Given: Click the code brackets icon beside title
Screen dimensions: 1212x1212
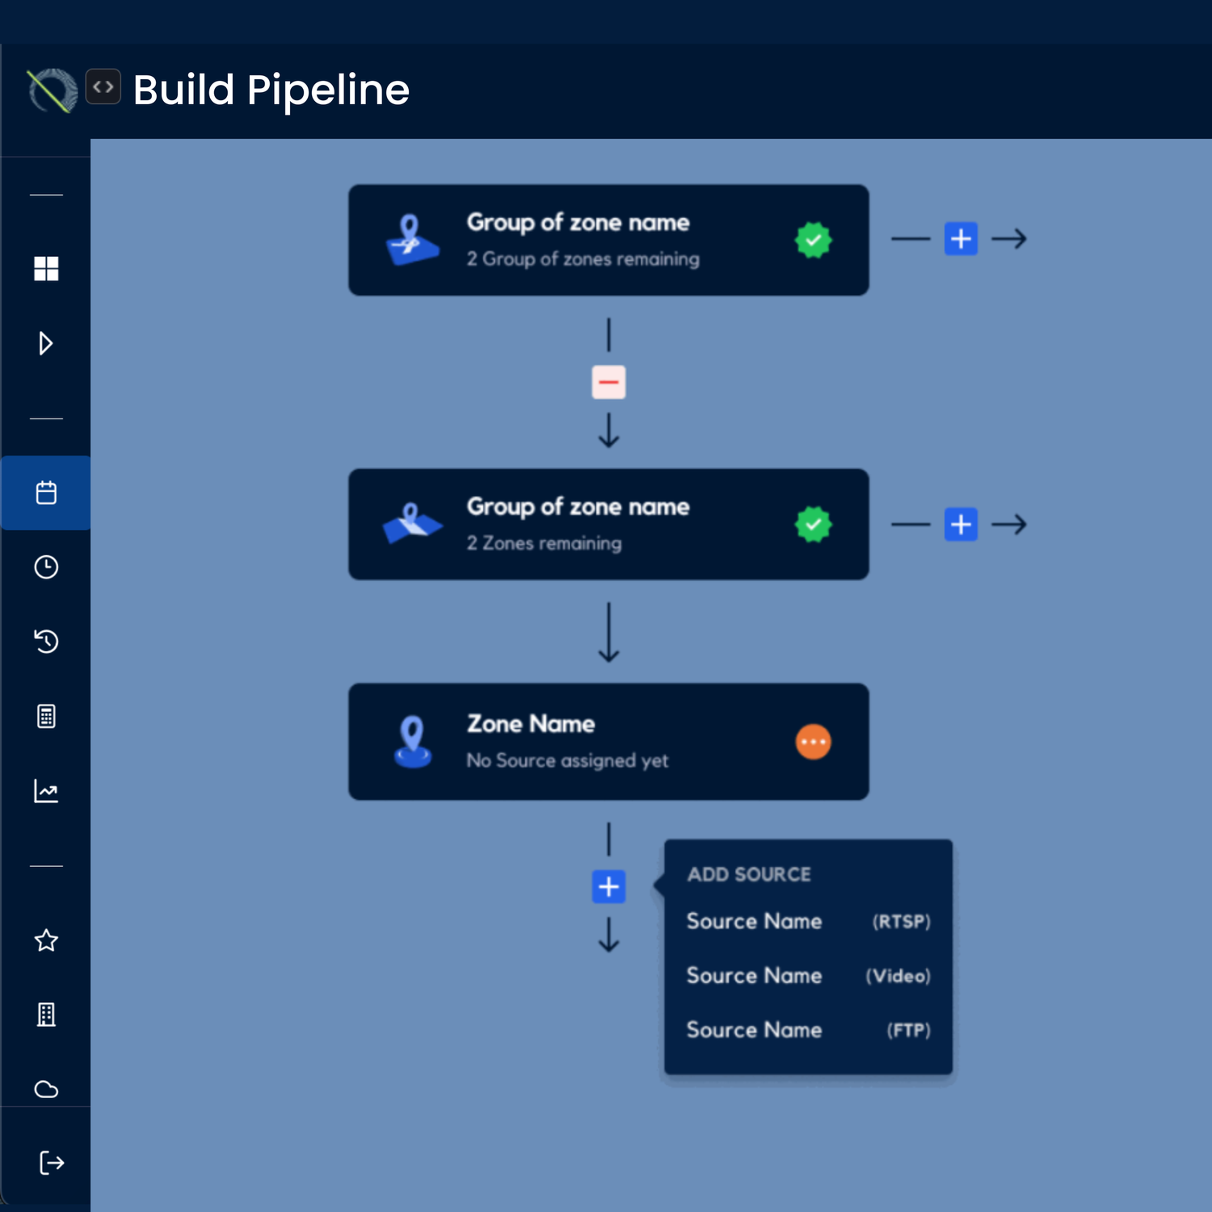Looking at the screenshot, I should 103,86.
